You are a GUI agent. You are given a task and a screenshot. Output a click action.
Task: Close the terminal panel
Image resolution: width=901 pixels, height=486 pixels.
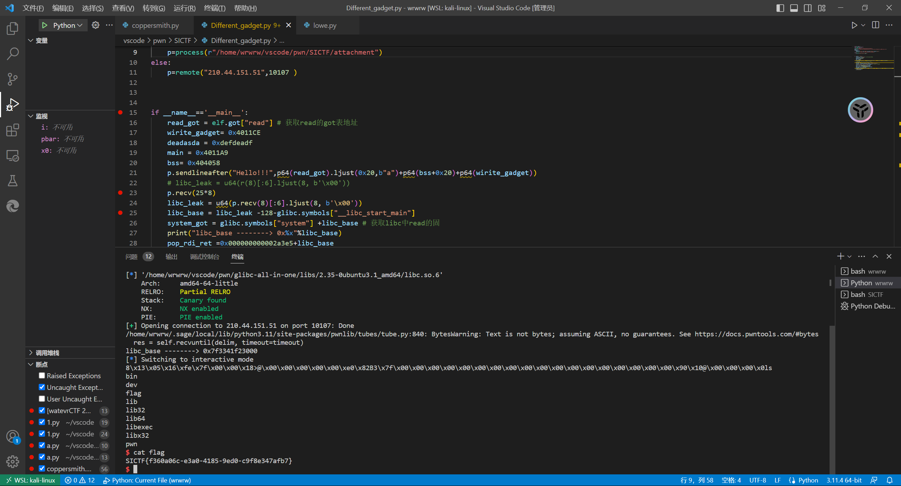[889, 256]
